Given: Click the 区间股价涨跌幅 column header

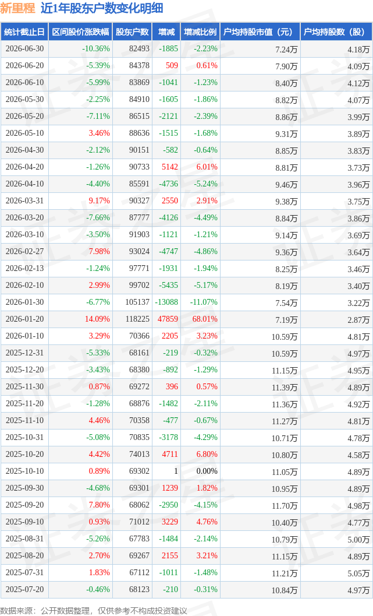Looking at the screenshot, I should [80, 32].
